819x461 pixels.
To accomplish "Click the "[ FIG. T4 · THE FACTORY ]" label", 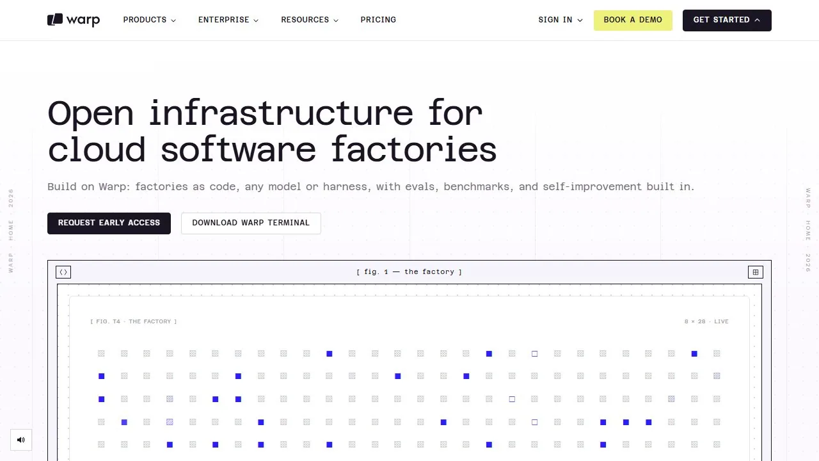I will (x=134, y=321).
